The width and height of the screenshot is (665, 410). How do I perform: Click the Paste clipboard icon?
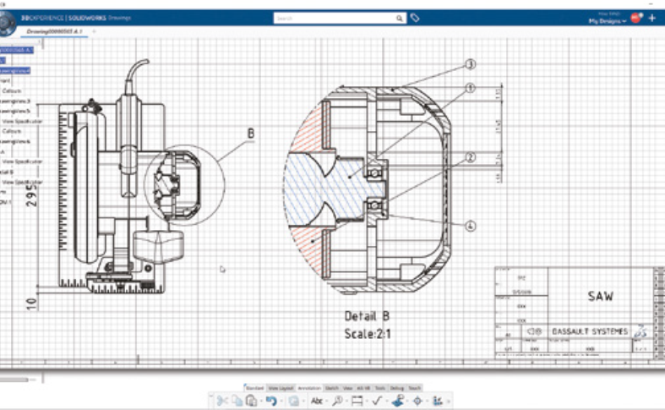[x=251, y=401]
